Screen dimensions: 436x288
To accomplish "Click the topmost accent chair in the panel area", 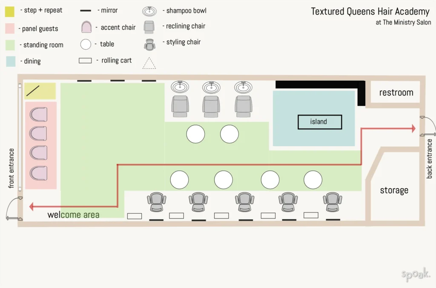I will click(x=38, y=115).
